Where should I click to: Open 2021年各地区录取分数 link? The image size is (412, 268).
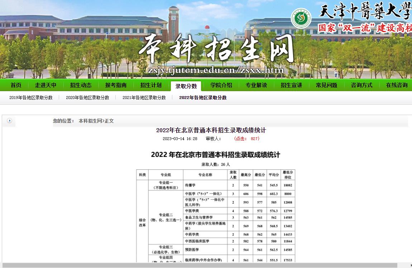click(x=144, y=98)
